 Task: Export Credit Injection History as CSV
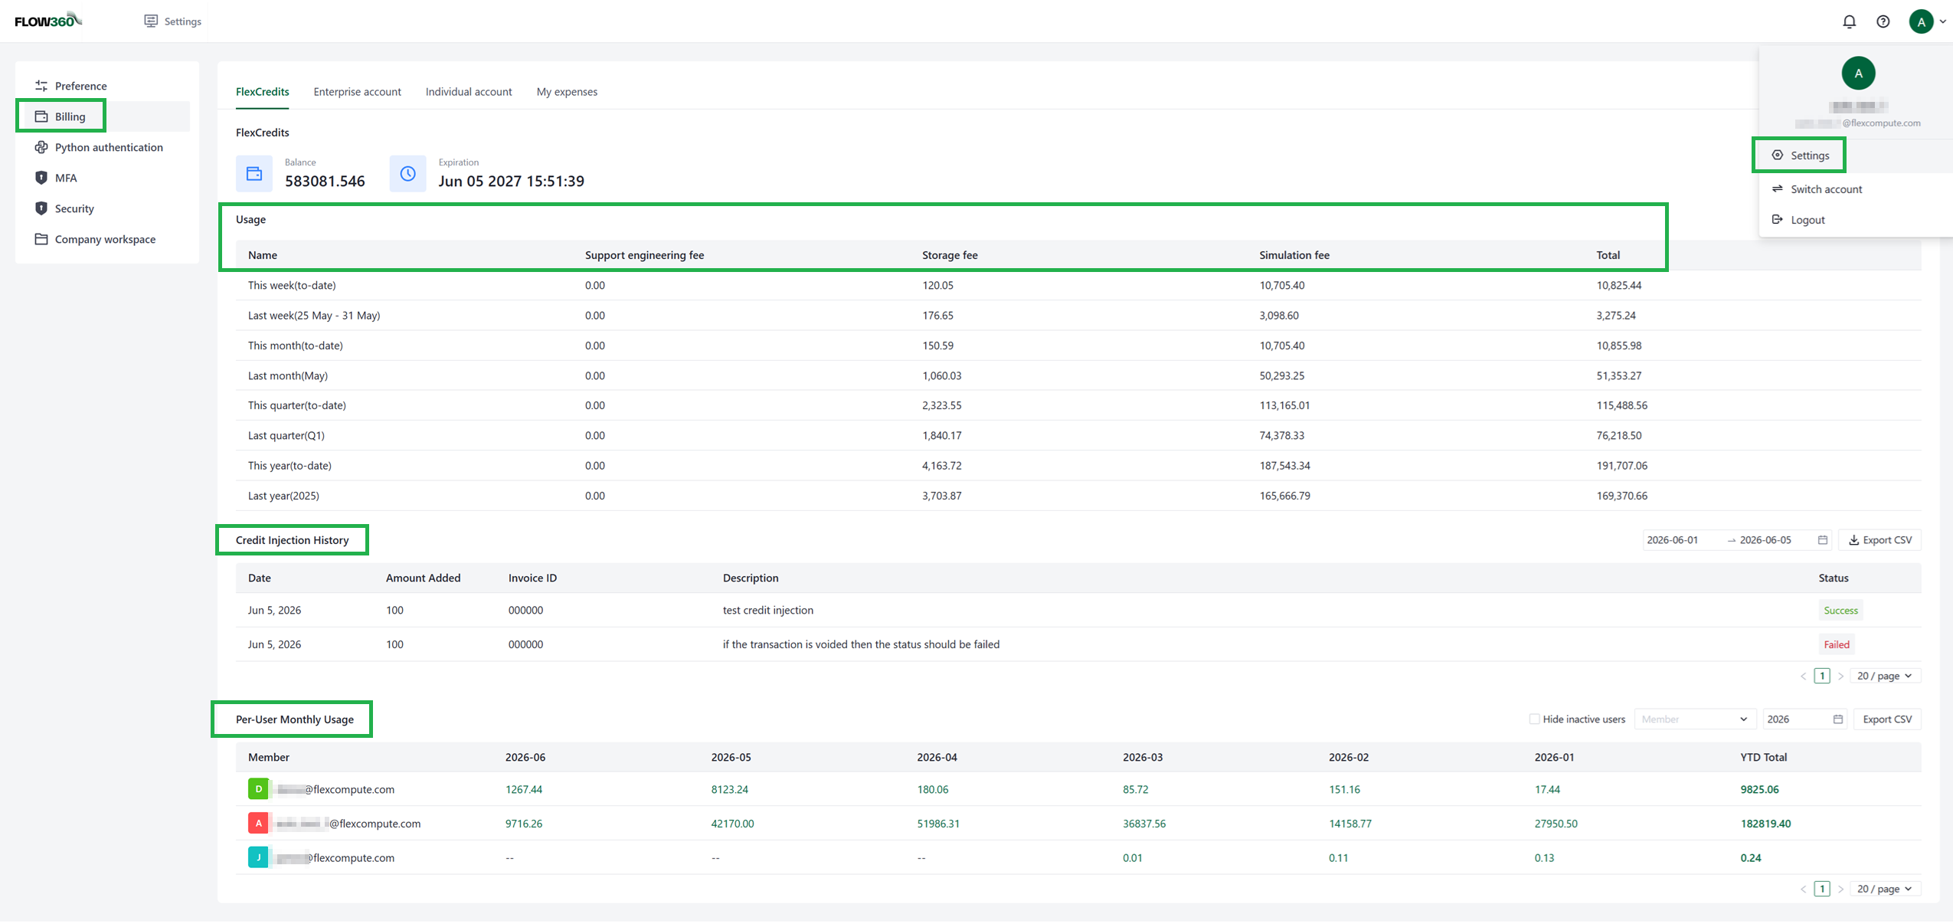coord(1879,540)
